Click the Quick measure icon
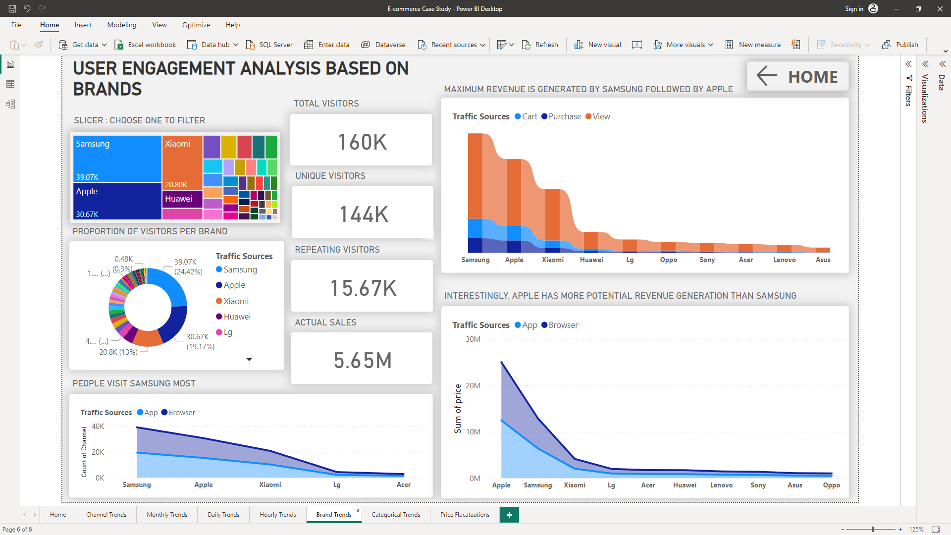 tap(795, 45)
